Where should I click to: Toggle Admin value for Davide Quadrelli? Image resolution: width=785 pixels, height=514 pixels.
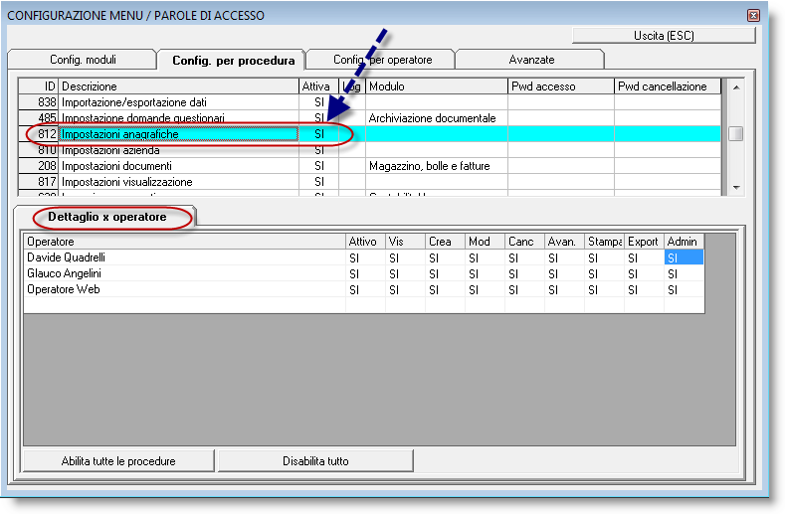point(684,257)
